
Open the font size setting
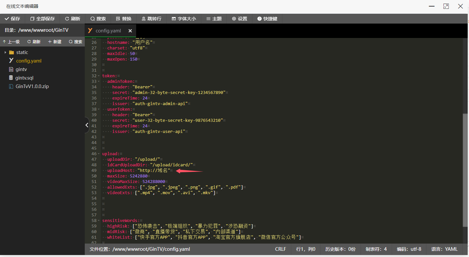point(184,19)
